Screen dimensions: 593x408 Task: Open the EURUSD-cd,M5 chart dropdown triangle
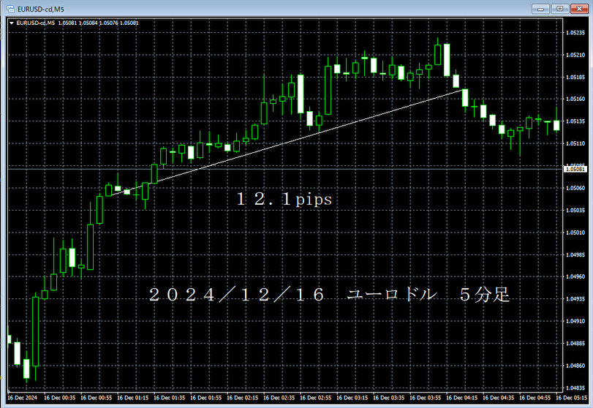tap(11, 23)
